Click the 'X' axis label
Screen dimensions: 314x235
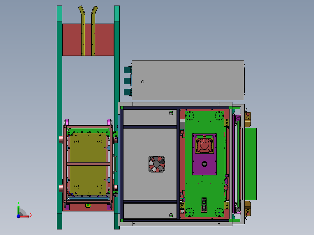[31, 215]
